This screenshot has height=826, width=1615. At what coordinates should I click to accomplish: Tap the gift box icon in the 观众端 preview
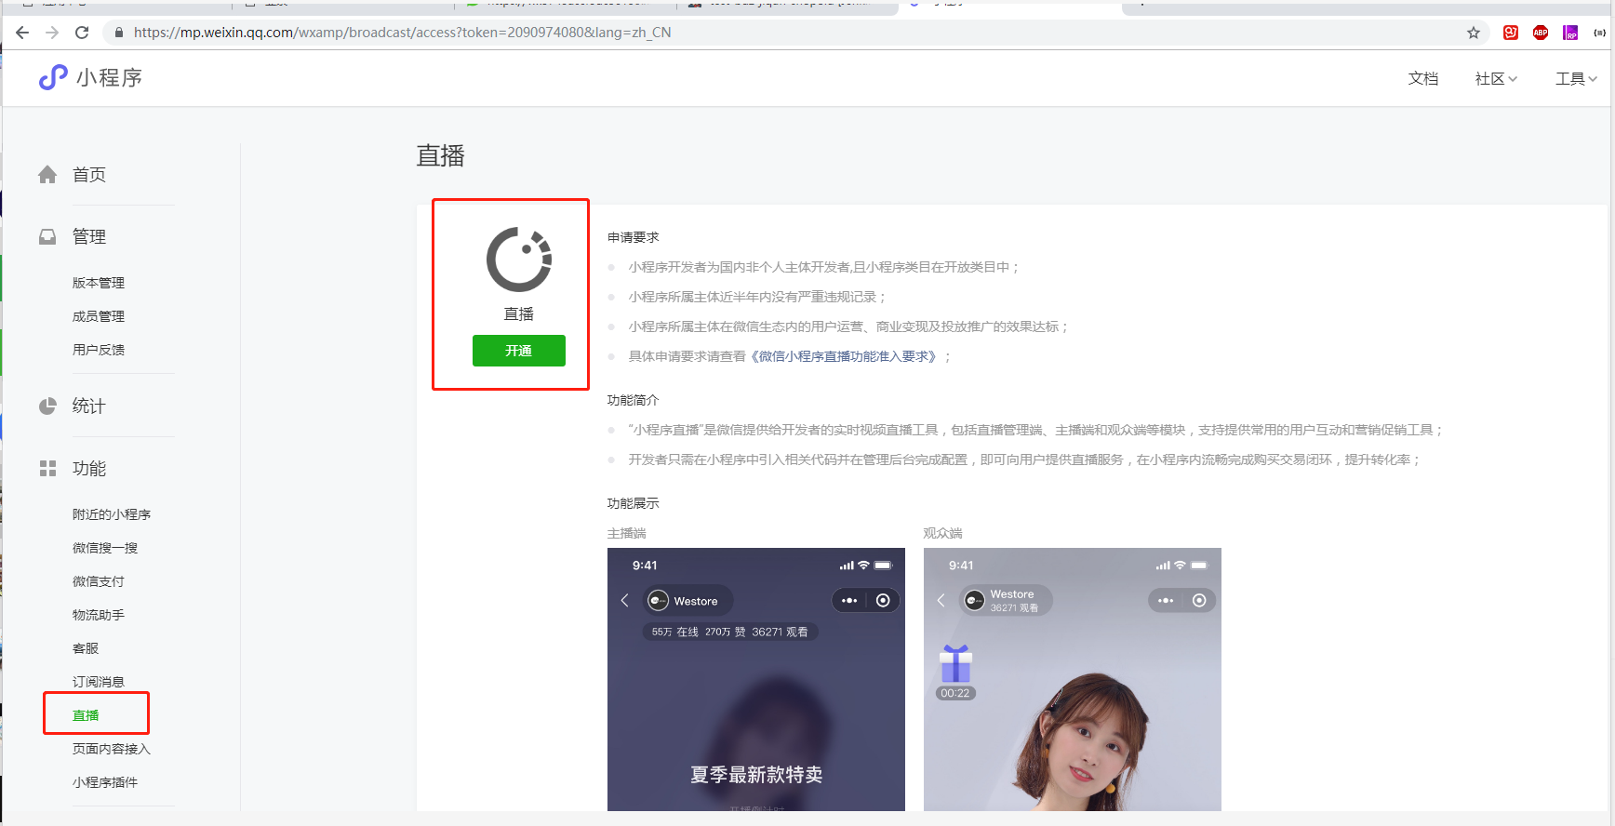955,663
